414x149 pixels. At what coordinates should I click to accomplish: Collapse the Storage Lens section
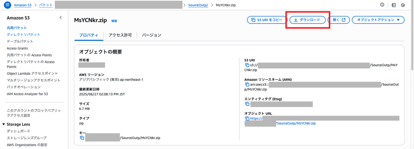point(3,125)
